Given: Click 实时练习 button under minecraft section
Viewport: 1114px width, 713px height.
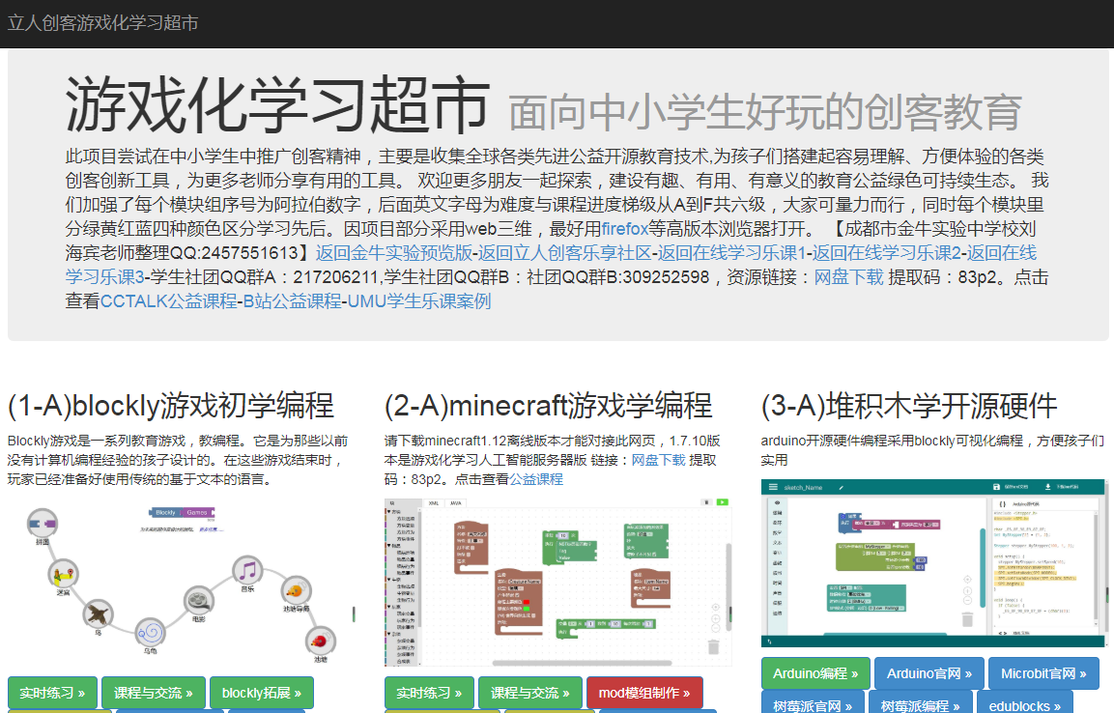Looking at the screenshot, I should coord(429,693).
